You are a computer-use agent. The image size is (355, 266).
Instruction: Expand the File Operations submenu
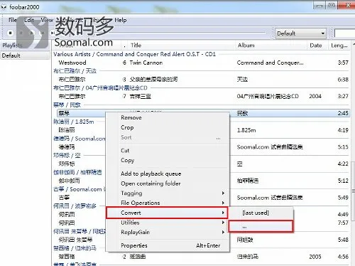point(168,203)
